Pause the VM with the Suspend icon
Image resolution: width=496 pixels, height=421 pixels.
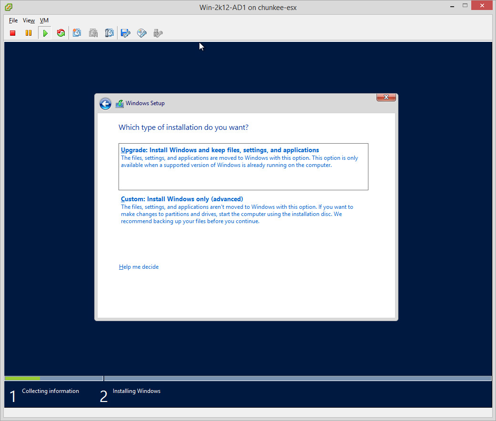click(x=29, y=33)
